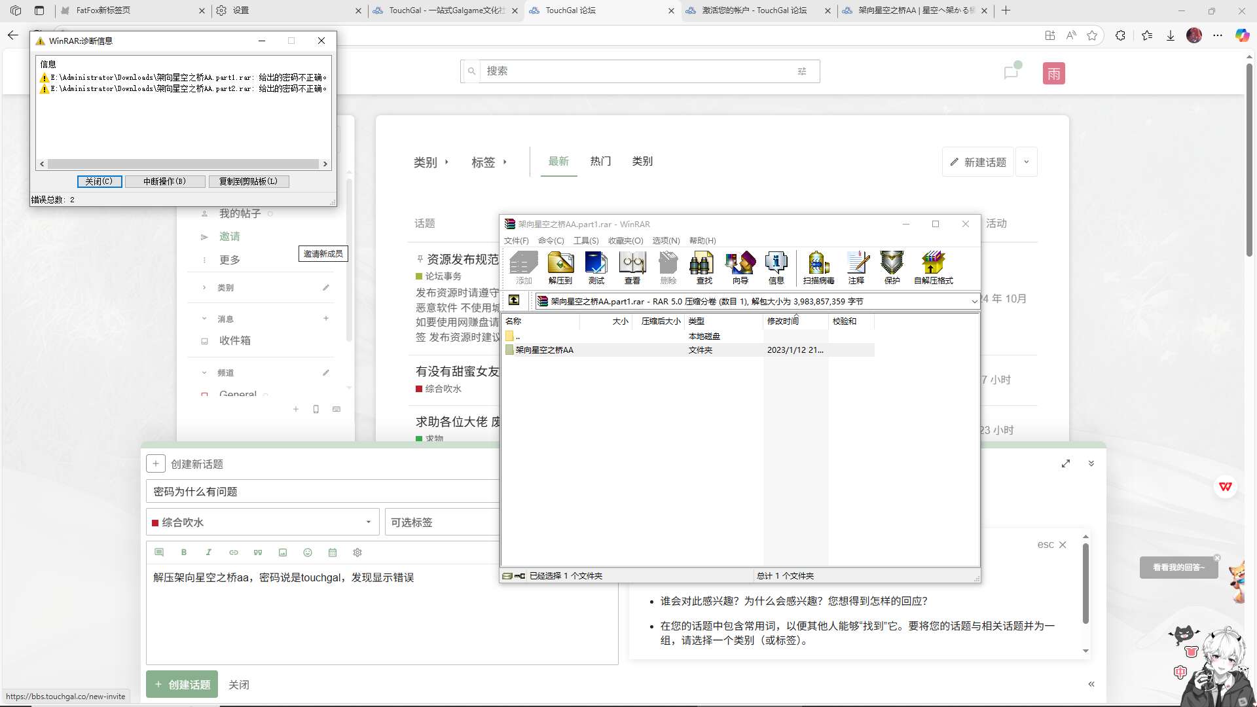Expand dropdown next to 新建话题
1257x707 pixels.
click(1027, 162)
